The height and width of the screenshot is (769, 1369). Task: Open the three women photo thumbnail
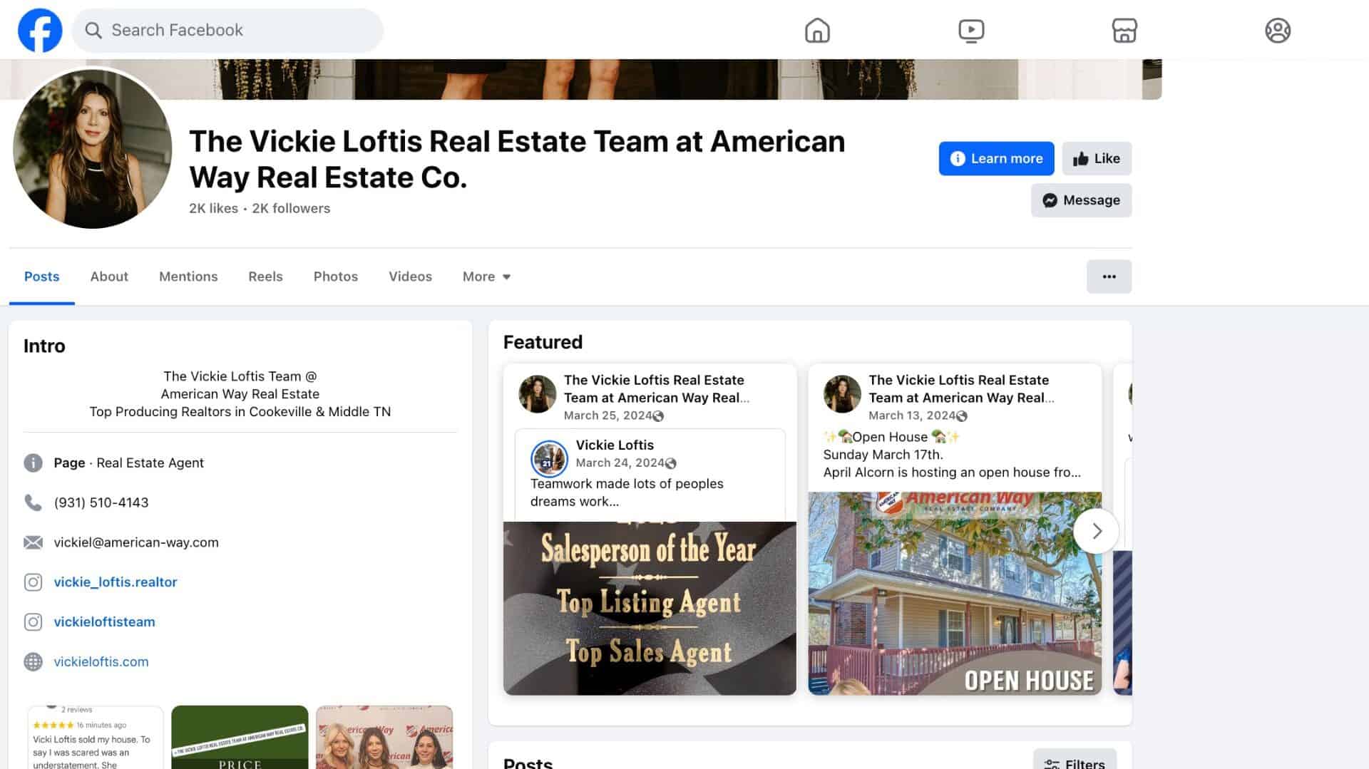coord(384,737)
